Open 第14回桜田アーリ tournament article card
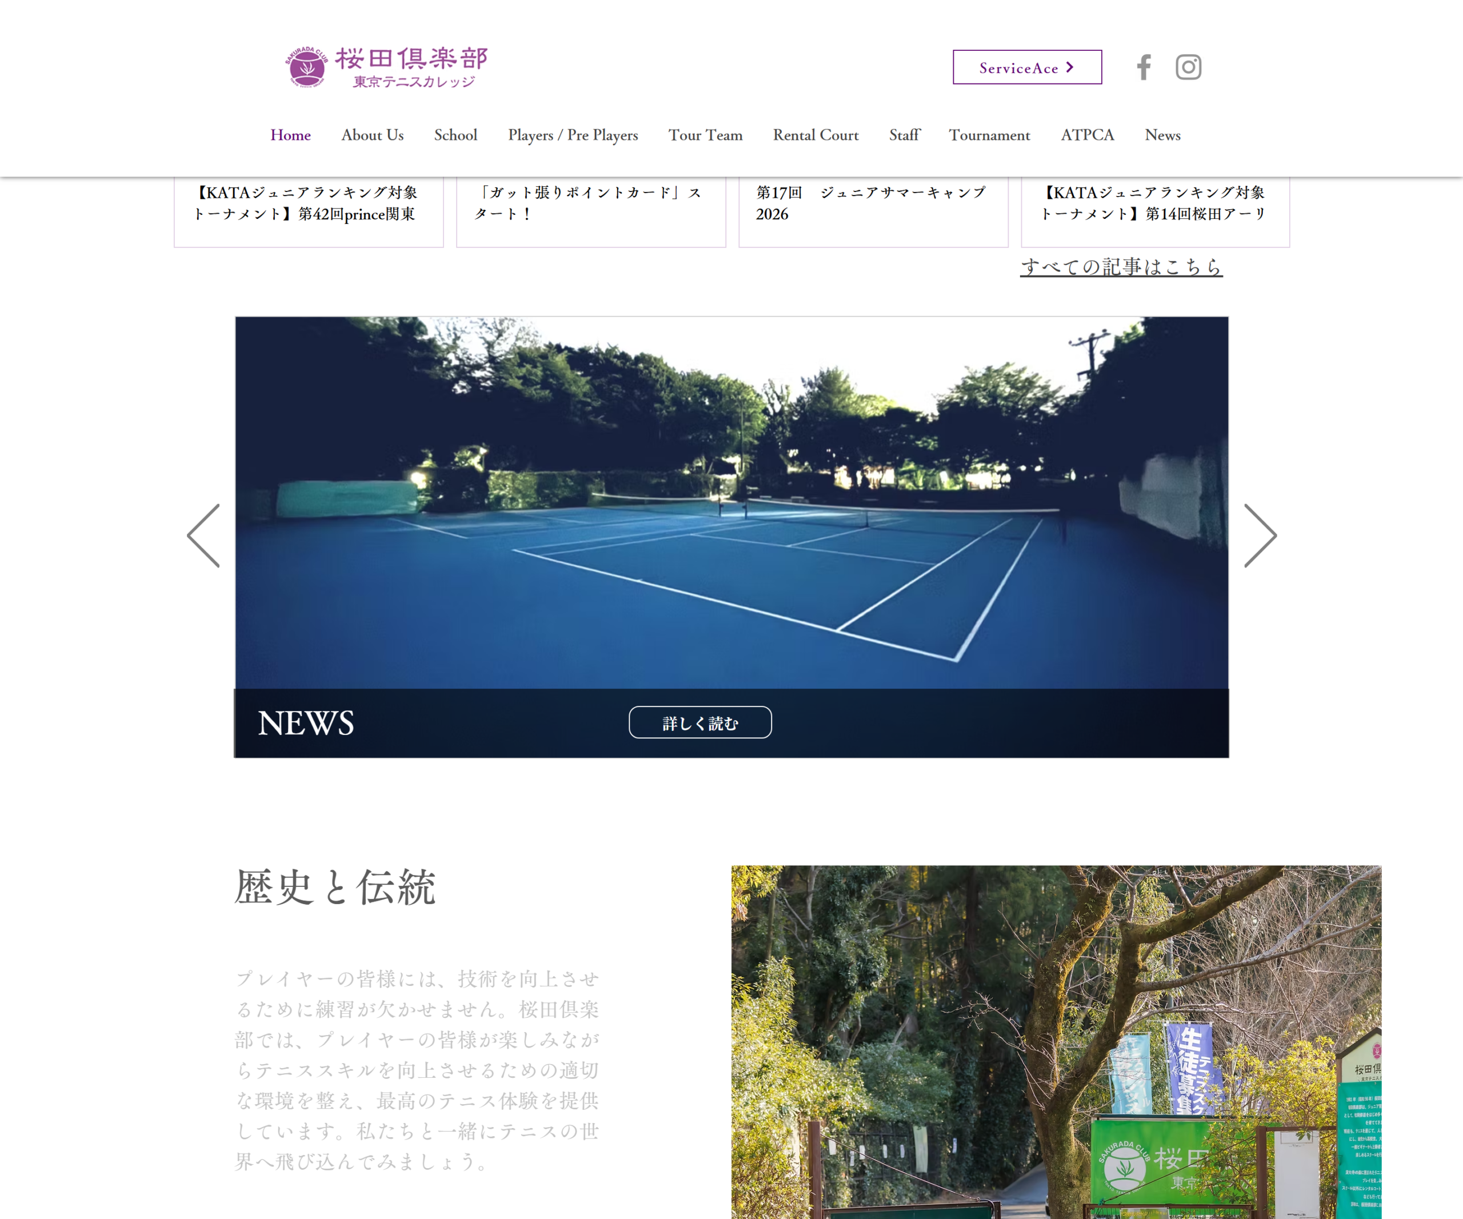The height and width of the screenshot is (1219, 1463). pos(1155,212)
